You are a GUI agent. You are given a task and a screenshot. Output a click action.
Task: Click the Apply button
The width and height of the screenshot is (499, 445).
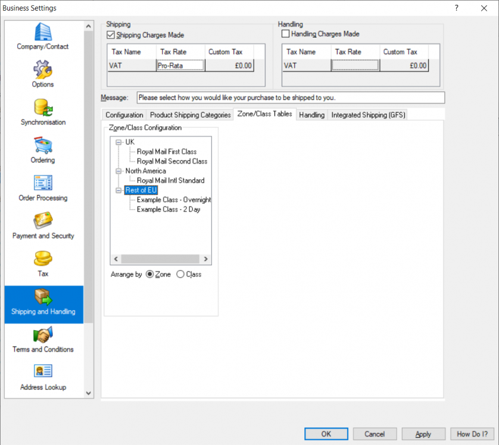pyautogui.click(x=423, y=434)
